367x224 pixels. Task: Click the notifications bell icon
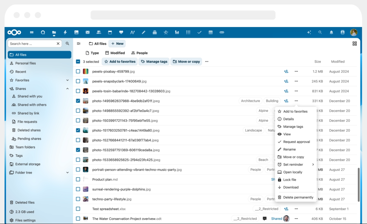[x=331, y=33]
